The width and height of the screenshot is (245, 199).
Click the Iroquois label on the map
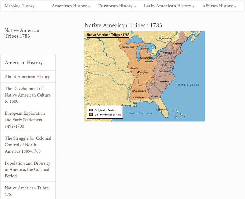168,53
